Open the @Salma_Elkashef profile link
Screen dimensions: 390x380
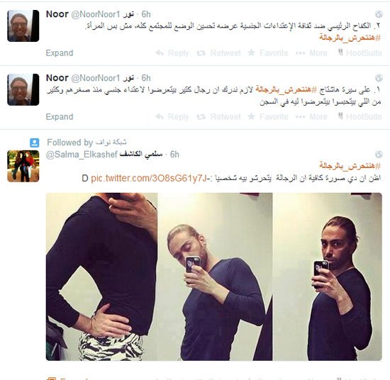(82, 155)
